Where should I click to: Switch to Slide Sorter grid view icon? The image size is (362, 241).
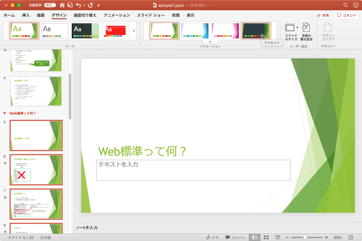coord(266,237)
